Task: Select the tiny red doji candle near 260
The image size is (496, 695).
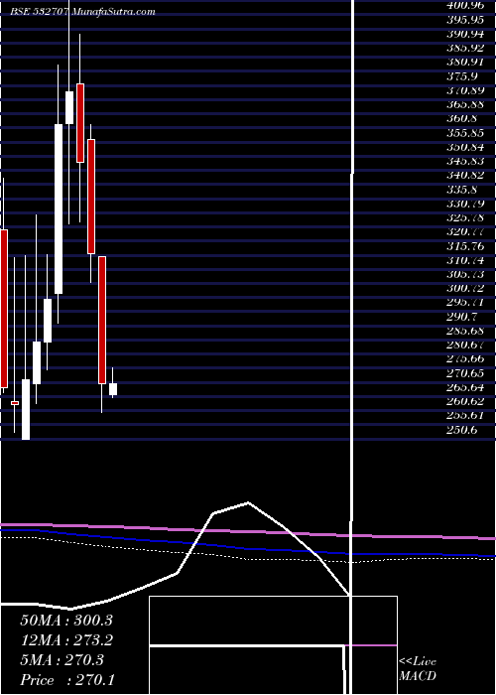Action: point(15,403)
